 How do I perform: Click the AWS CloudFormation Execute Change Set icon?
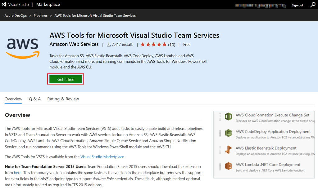point(228,117)
